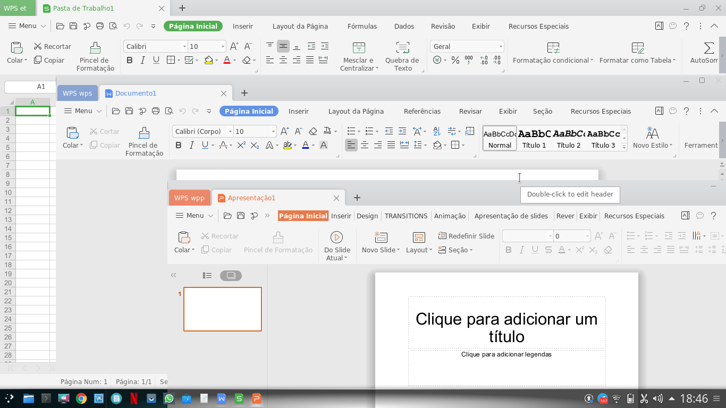Toggle italic in the writer ribbon
This screenshot has height=408, width=726.
pos(191,145)
